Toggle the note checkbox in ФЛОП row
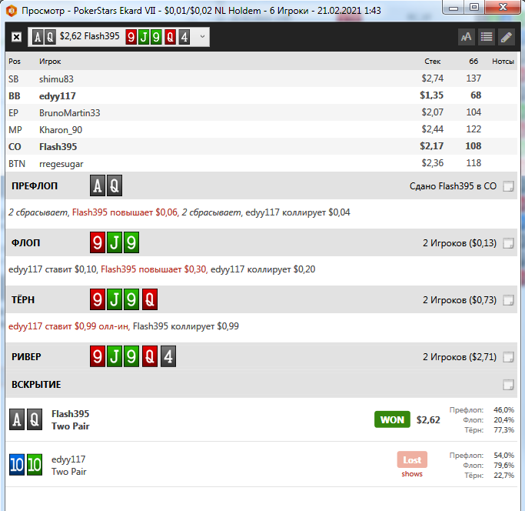525x511 pixels. coord(508,243)
